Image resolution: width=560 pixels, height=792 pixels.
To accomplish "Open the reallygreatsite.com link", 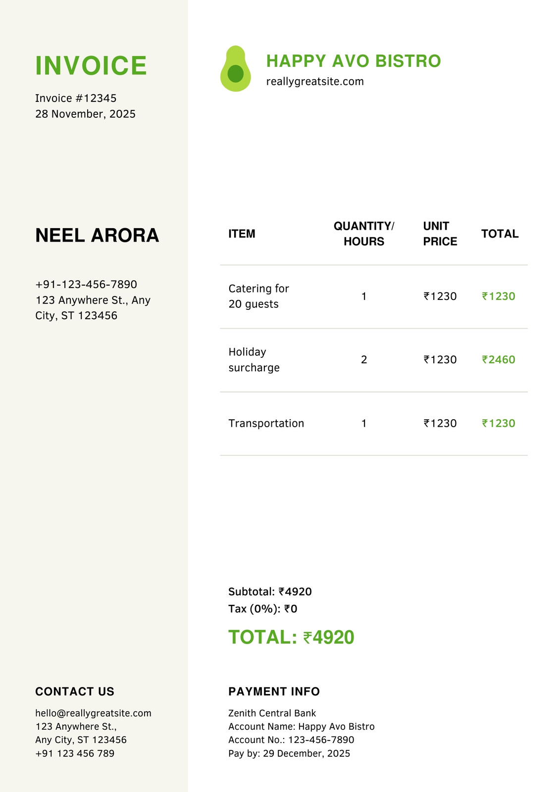I will pos(315,82).
